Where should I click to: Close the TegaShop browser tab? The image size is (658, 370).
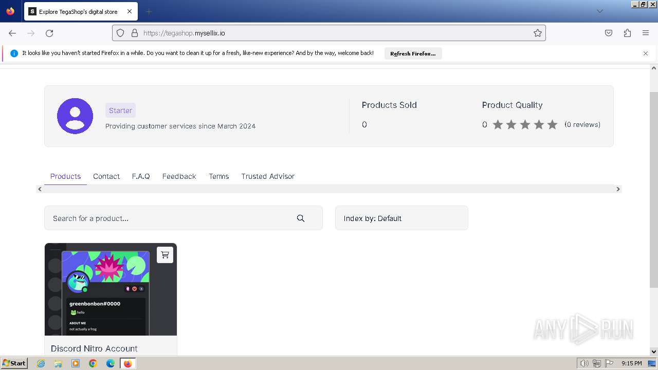[130, 11]
